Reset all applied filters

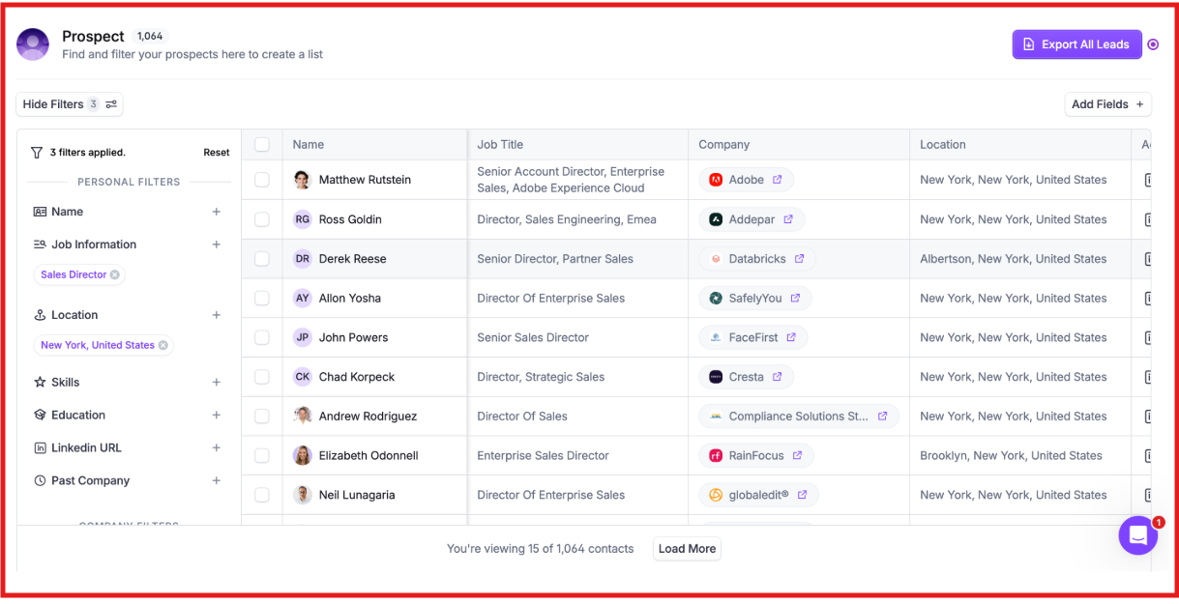pyautogui.click(x=217, y=153)
